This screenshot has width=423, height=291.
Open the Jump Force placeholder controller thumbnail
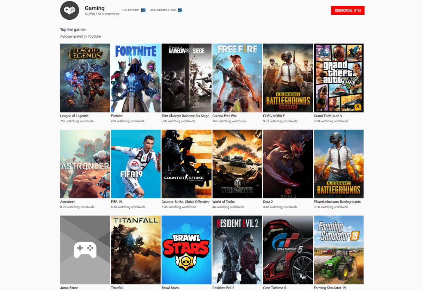click(85, 250)
